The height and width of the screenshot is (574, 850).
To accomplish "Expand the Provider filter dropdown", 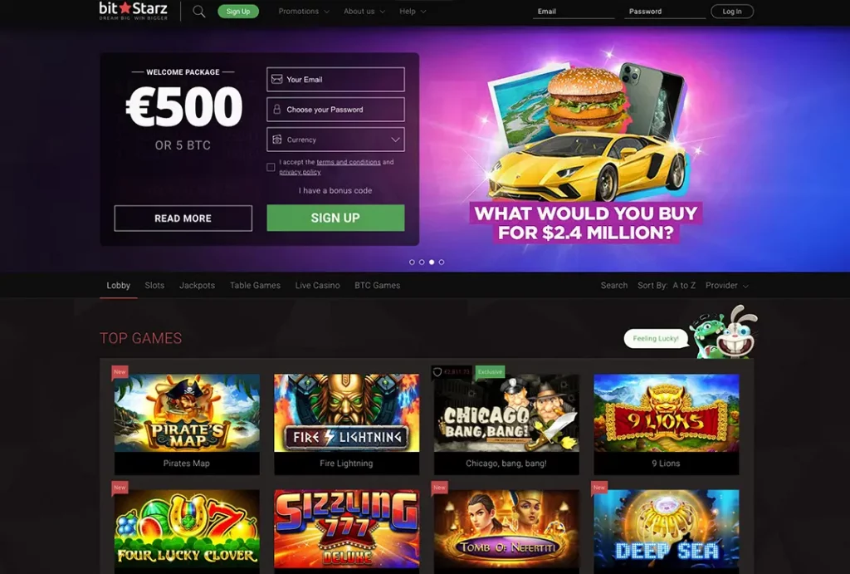I will (x=727, y=286).
